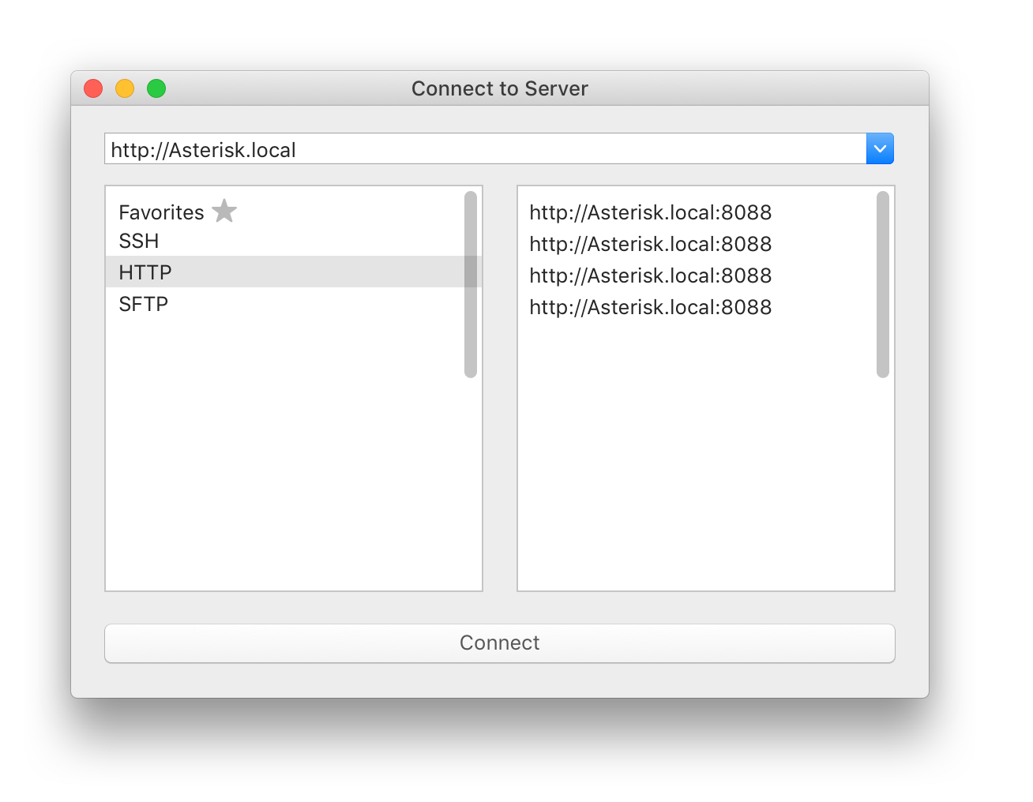The width and height of the screenshot is (1033, 802).
Task: Click the server results scrollbar
Action: pos(883,284)
